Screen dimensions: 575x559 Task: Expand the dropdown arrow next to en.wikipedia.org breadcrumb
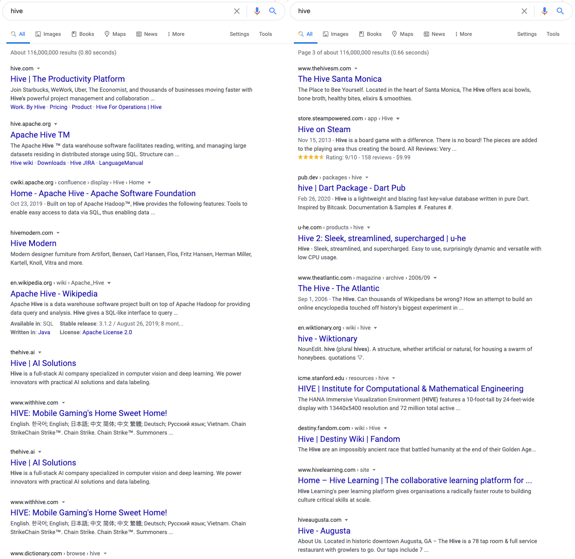point(109,283)
